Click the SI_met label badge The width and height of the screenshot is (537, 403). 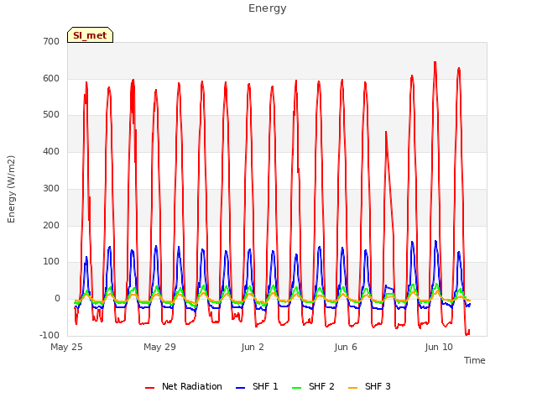click(x=90, y=35)
